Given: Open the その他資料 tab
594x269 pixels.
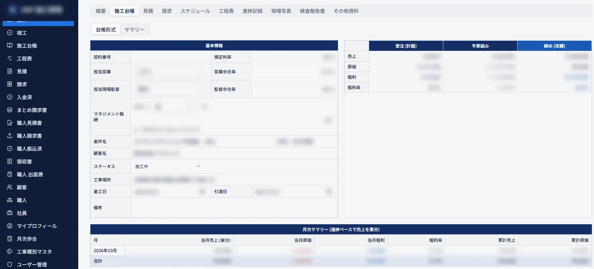Looking at the screenshot, I should point(346,11).
